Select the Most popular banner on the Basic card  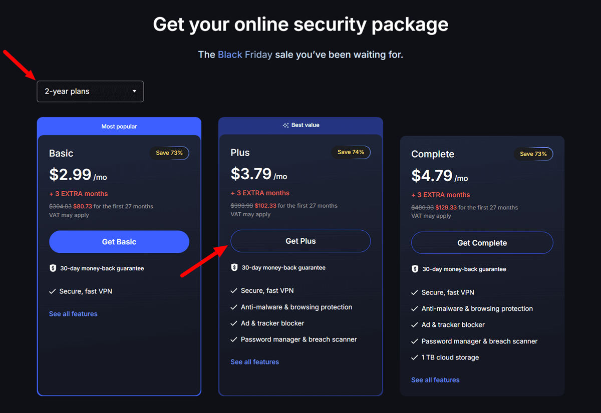(119, 126)
